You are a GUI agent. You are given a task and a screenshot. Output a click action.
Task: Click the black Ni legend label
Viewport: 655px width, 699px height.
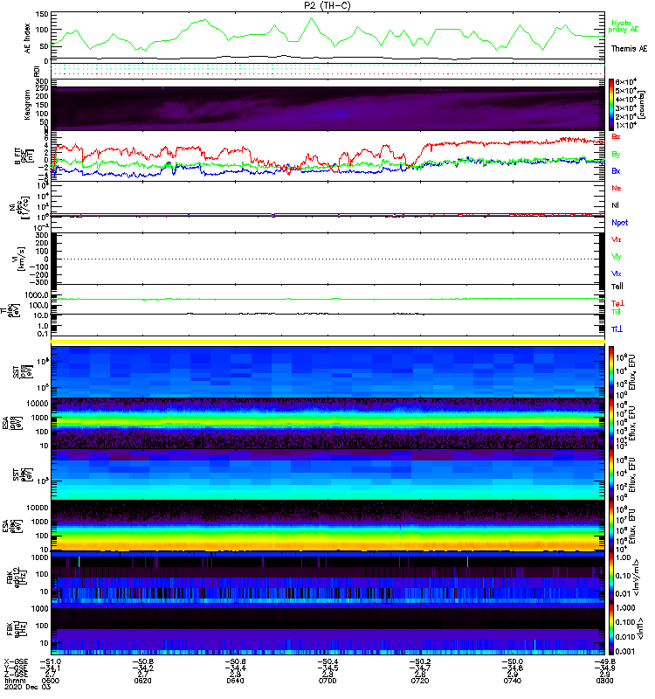pos(615,205)
